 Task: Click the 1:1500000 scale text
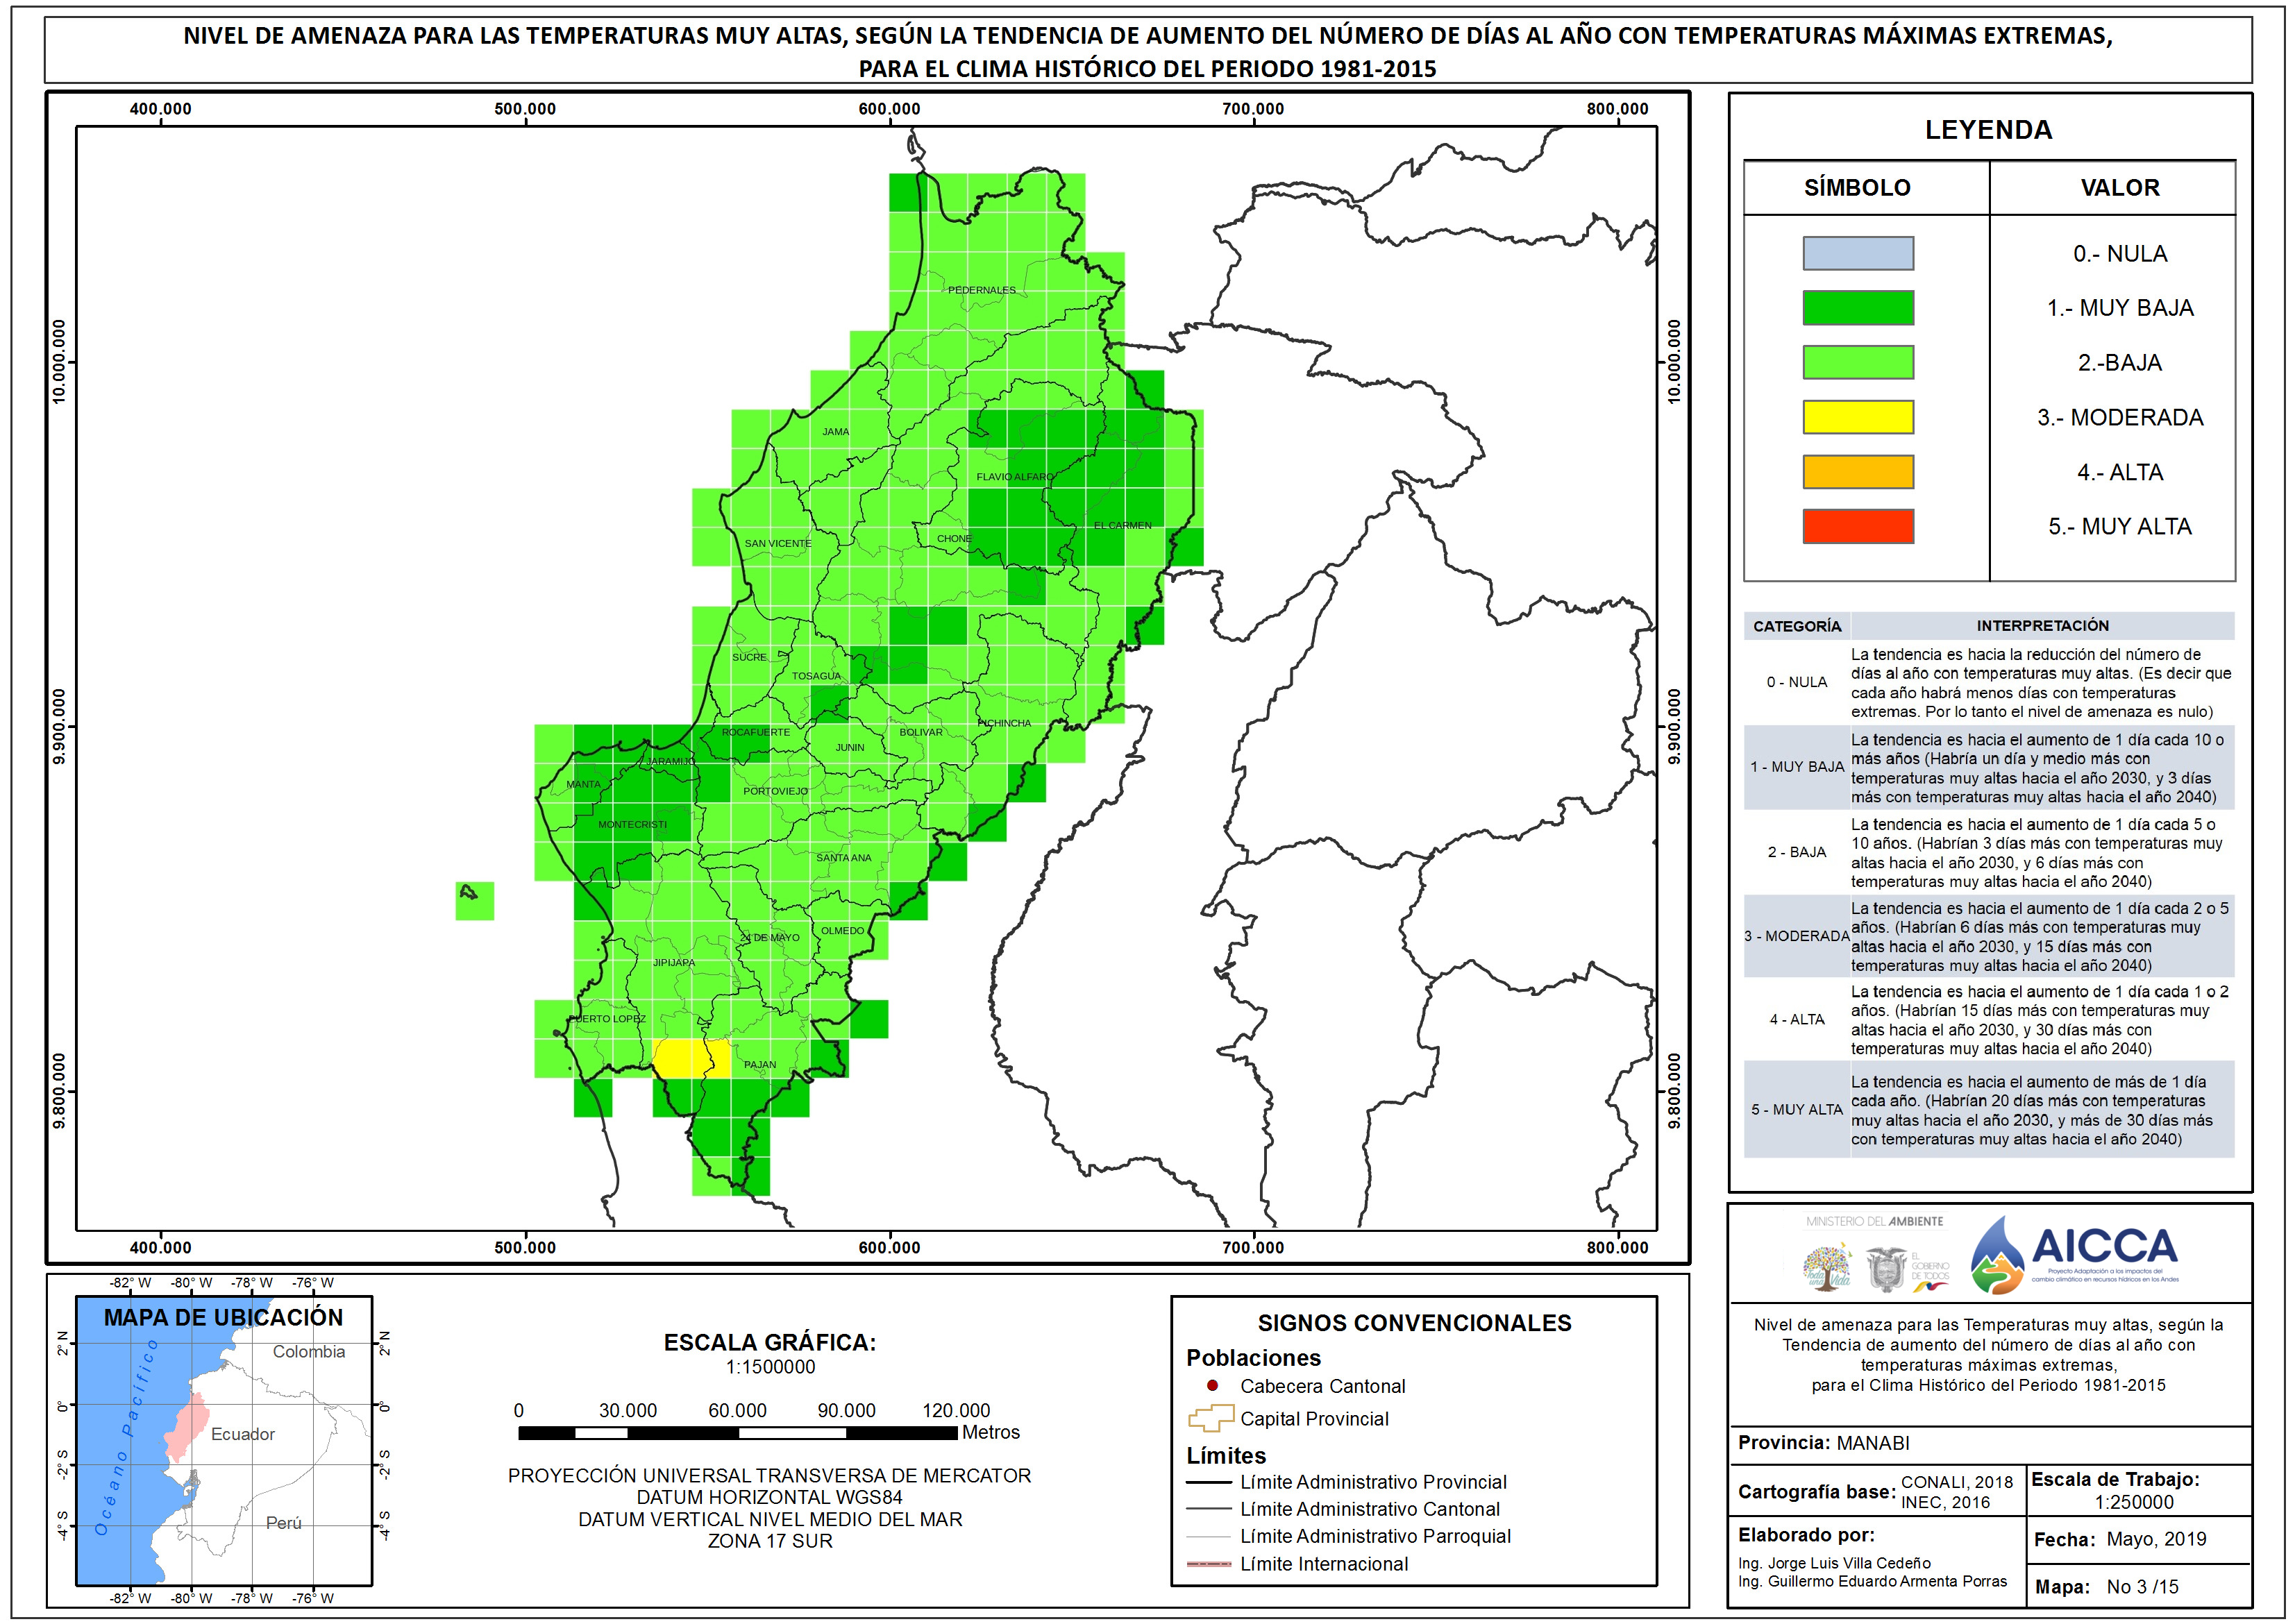click(770, 1367)
